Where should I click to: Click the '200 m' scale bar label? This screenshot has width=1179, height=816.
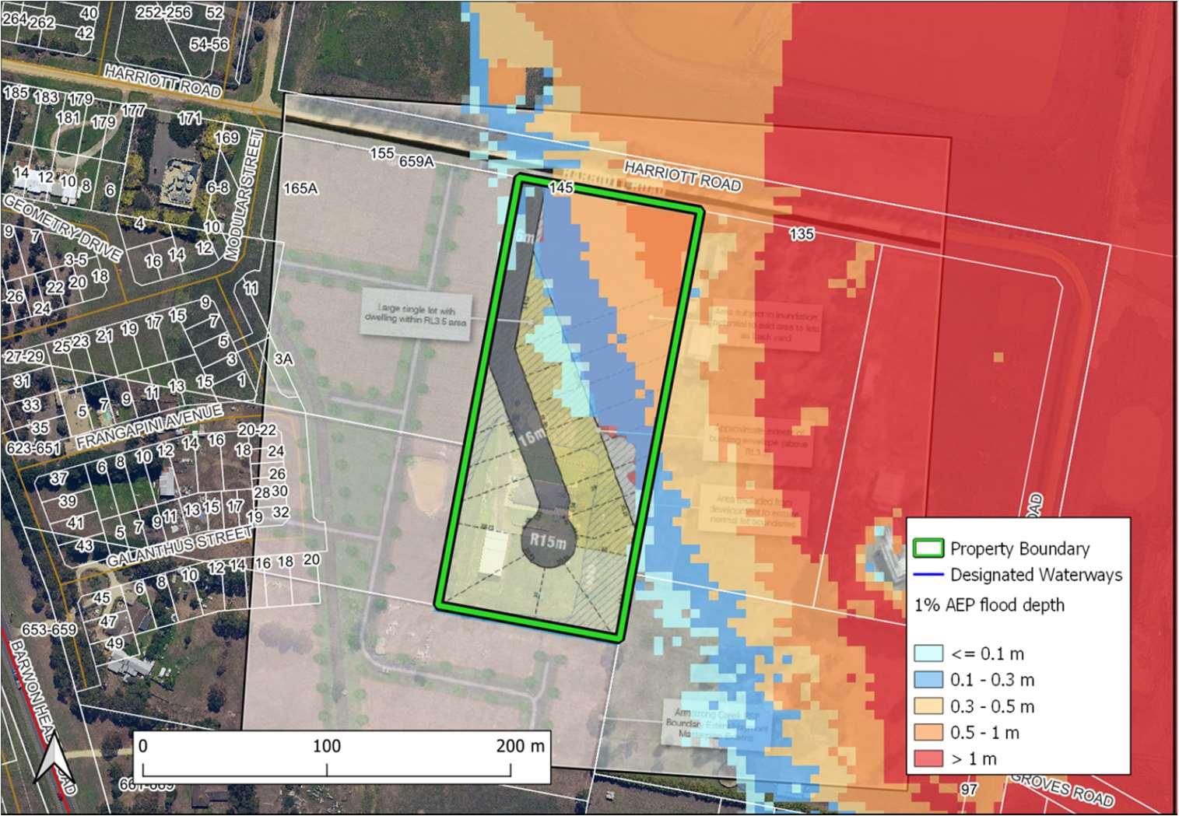pos(521,746)
